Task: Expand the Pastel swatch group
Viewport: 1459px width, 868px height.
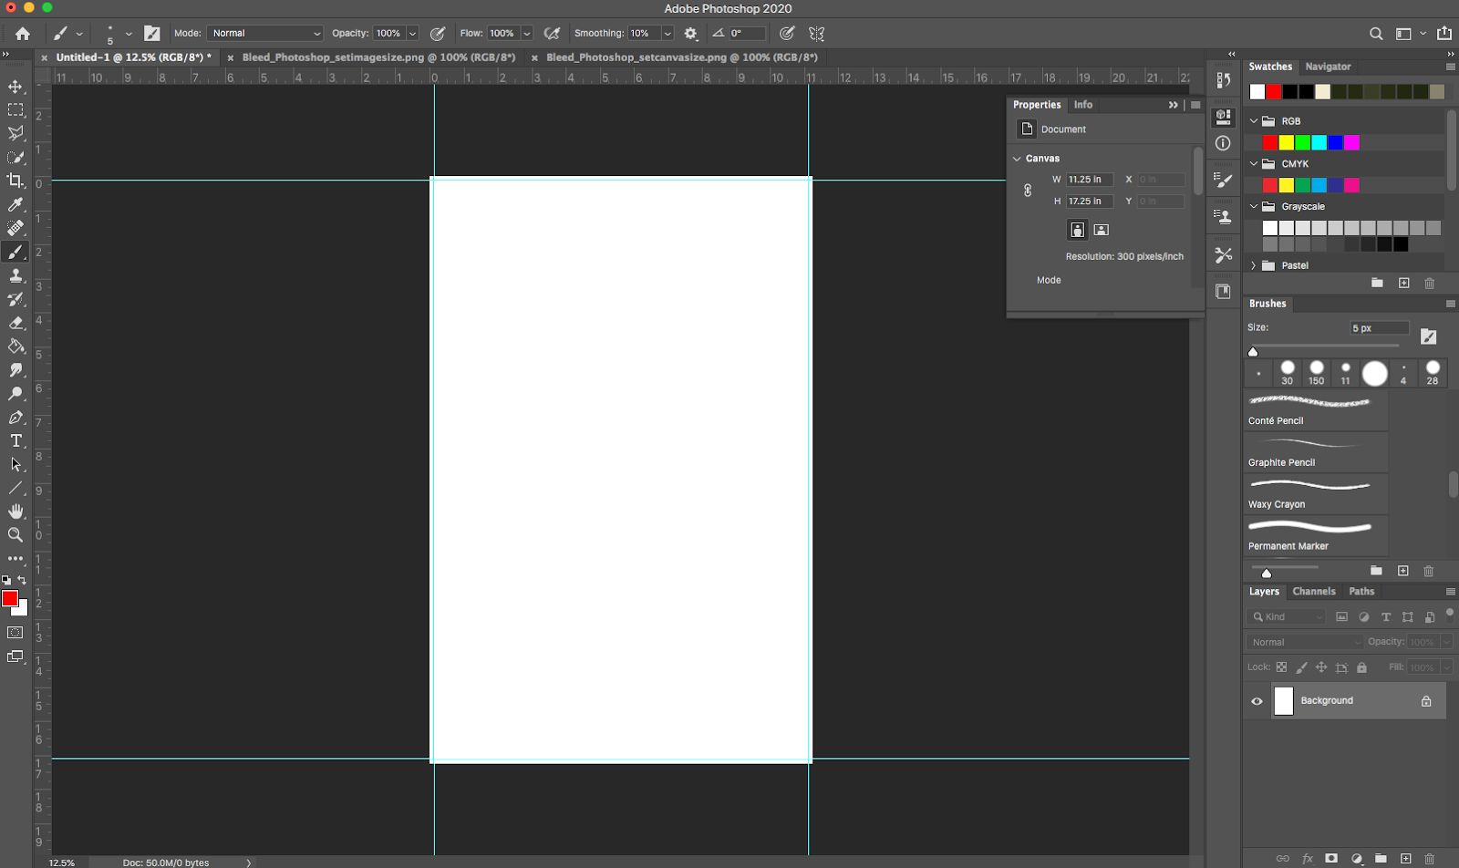Action: coord(1256,264)
